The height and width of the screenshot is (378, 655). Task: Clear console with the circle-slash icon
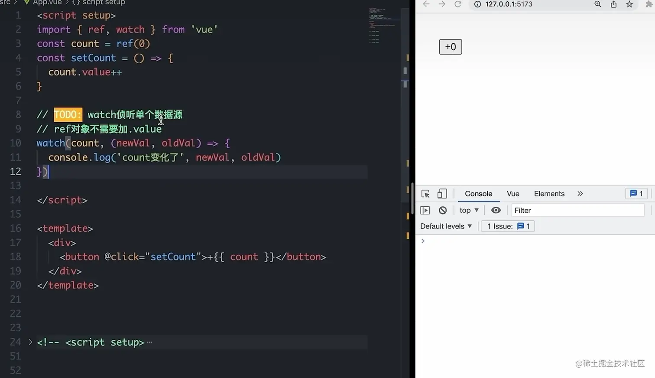443,210
